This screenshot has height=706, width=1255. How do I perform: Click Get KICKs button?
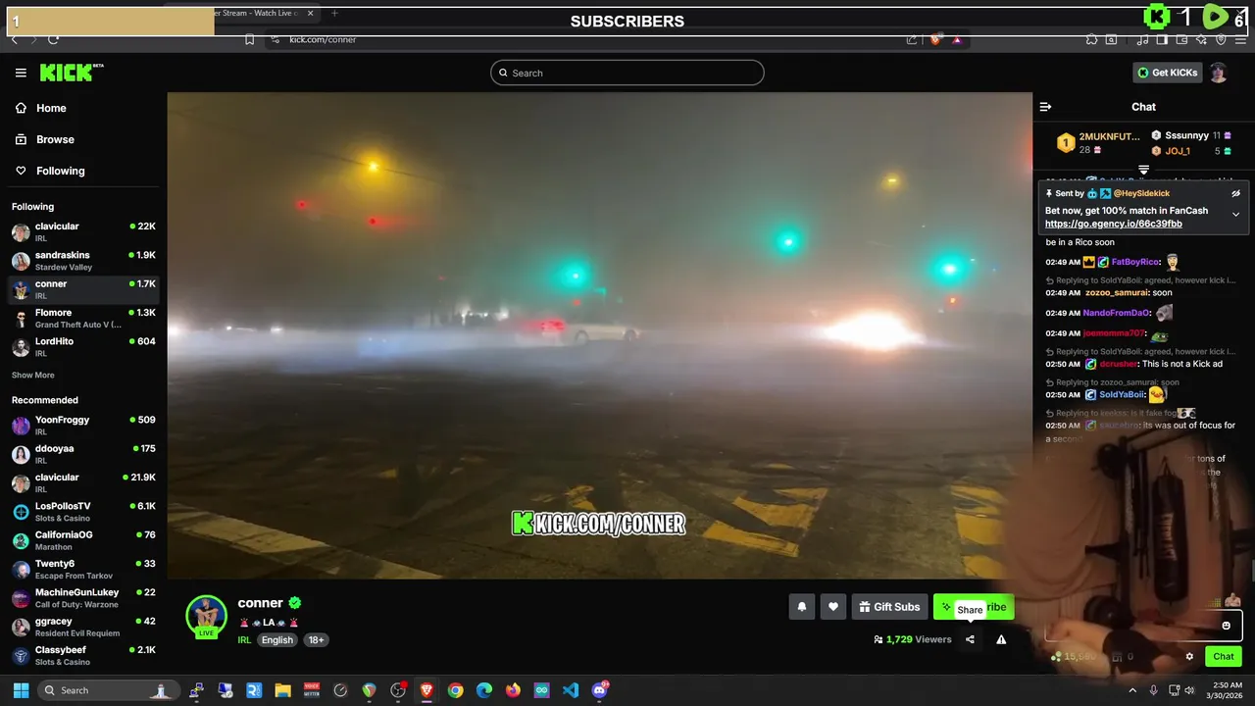pyautogui.click(x=1167, y=73)
